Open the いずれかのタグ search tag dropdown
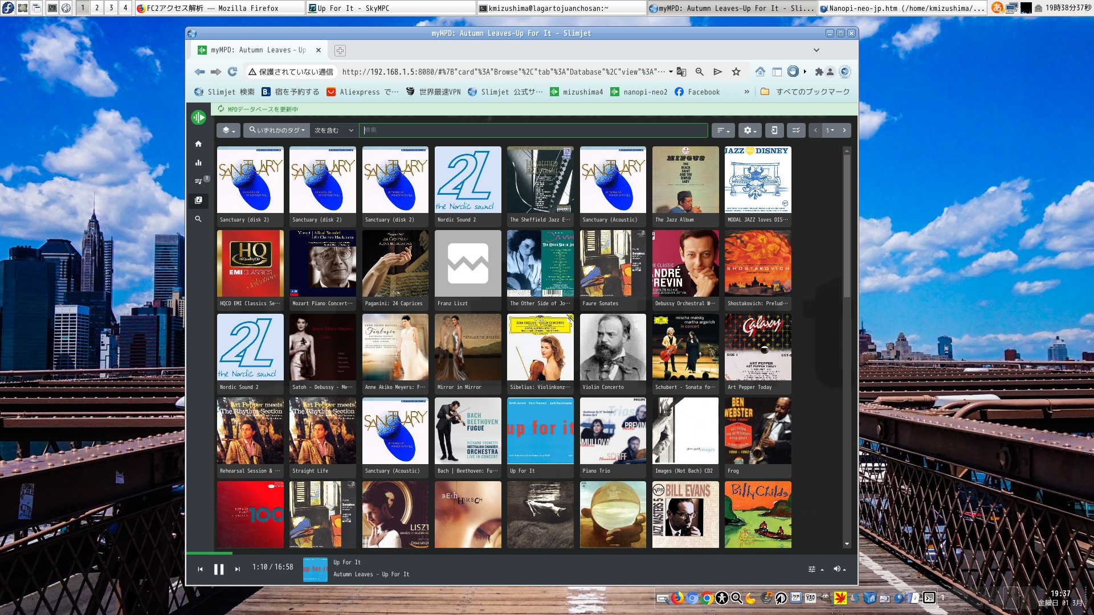 (x=277, y=130)
